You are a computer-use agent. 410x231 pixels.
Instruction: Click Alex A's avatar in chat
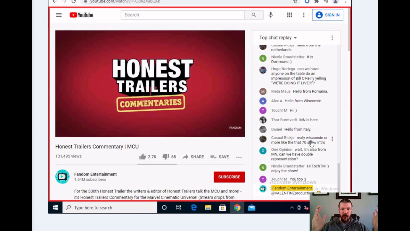(263, 101)
